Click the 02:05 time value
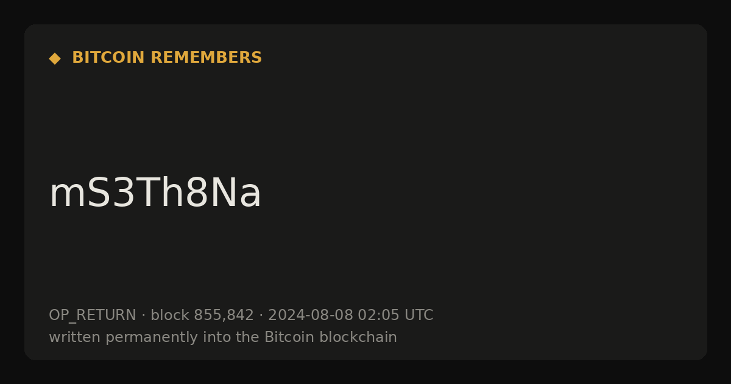Viewport: 731px width, 384px height. 379,315
